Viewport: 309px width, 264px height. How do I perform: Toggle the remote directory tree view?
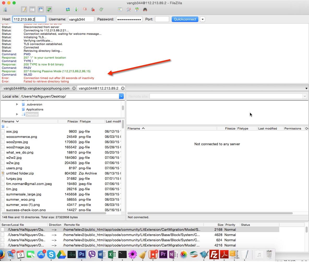(41, 9)
